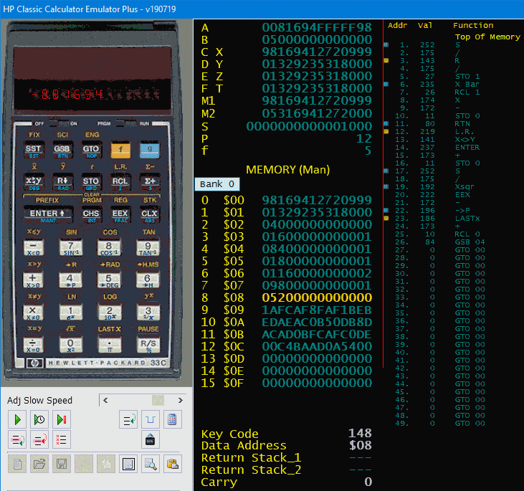This screenshot has width=524, height=491.
Task: Click the ENTER key
Action: point(48,215)
